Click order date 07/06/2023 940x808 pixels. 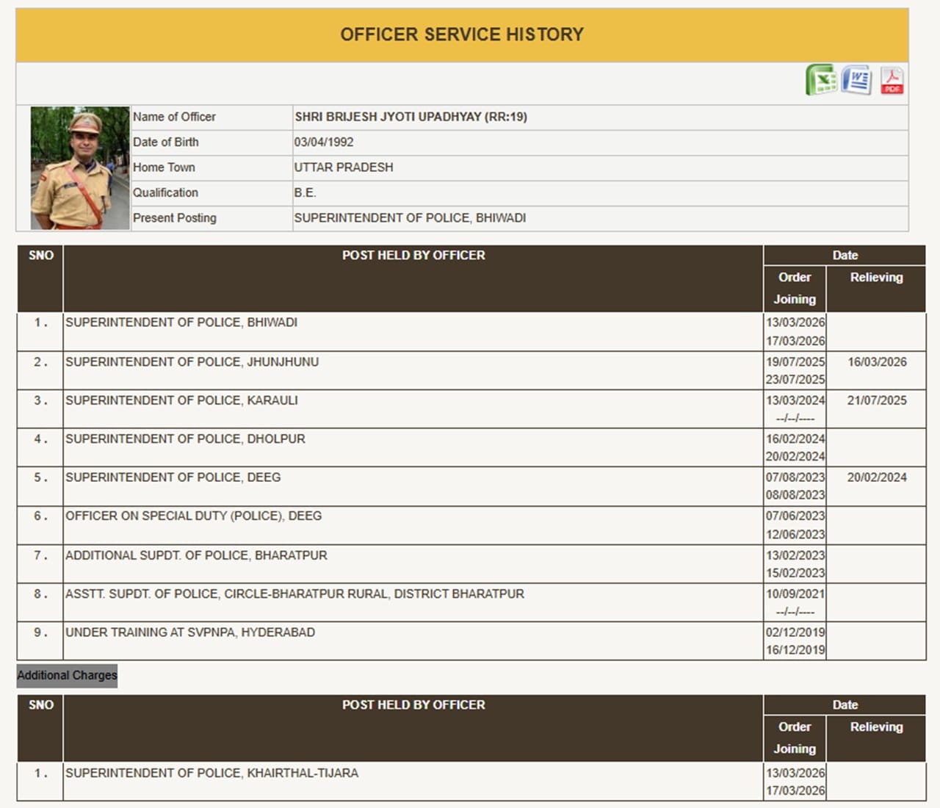coord(795,516)
